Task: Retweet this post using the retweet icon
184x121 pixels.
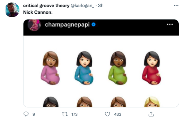Action: (65, 114)
